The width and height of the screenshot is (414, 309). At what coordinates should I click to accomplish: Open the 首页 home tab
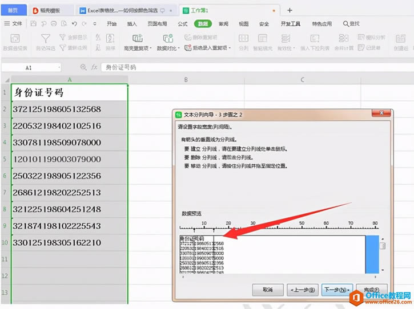pyautogui.click(x=13, y=10)
